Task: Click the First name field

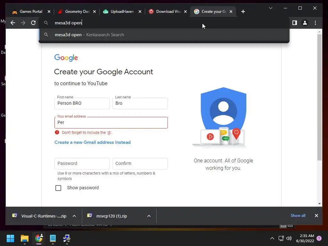Action: point(82,103)
